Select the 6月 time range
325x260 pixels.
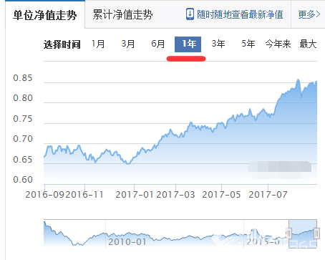tap(158, 44)
